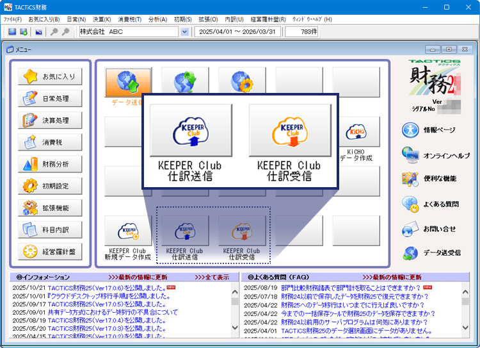Open the 分析(A) menu
This screenshot has width=480, height=348.
[158, 19]
